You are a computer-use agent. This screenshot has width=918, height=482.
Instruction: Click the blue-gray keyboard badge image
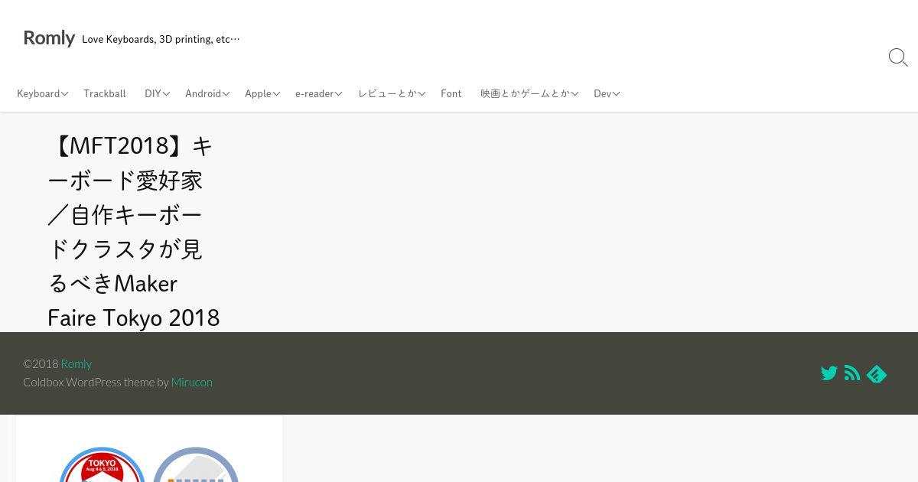[196, 464]
